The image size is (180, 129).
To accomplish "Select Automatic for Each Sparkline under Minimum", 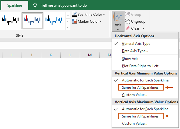I will coord(145,80).
